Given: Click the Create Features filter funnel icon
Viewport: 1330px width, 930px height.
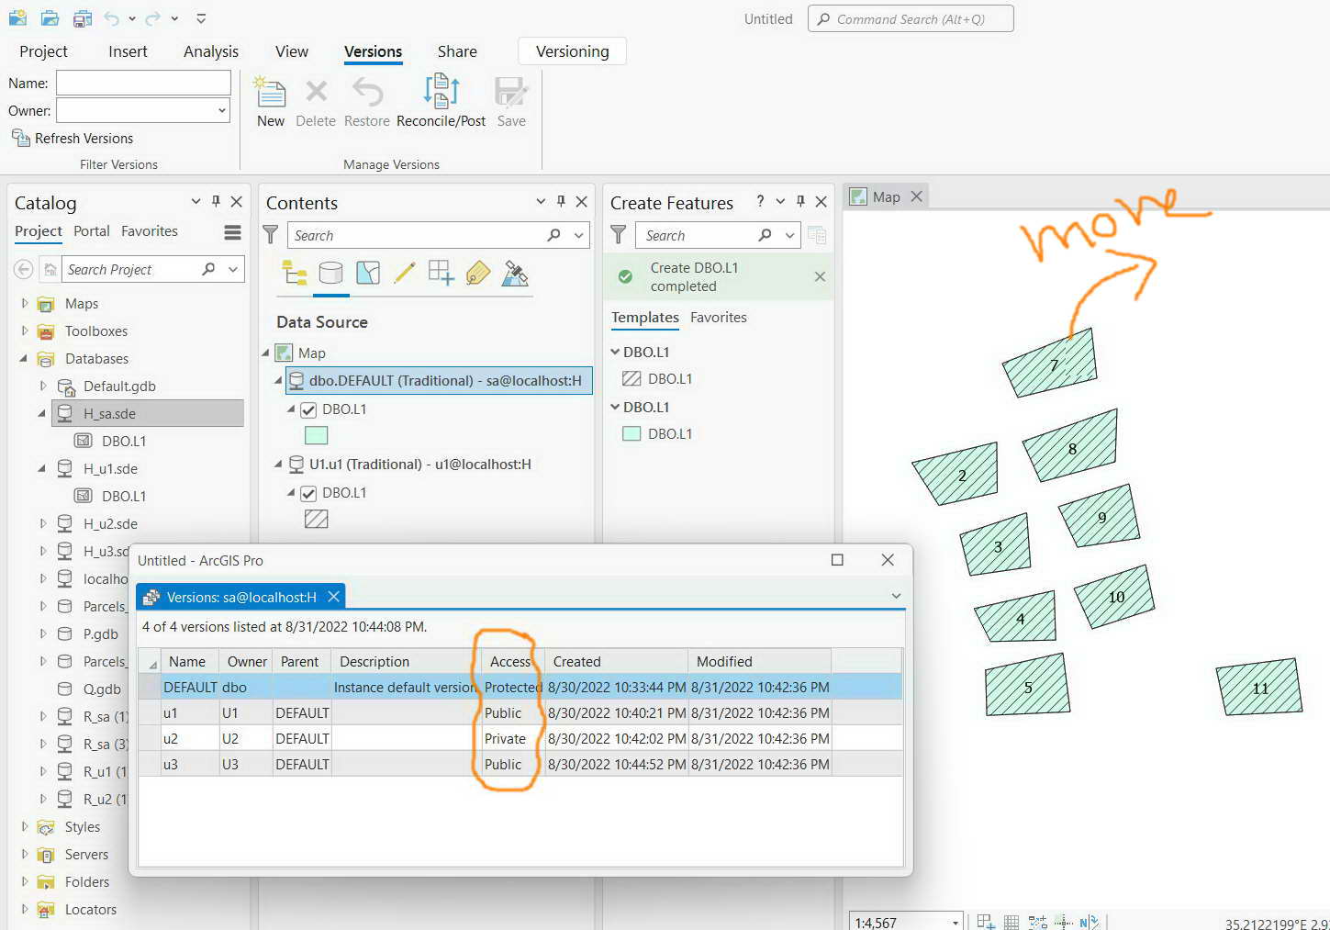Looking at the screenshot, I should coord(619,235).
